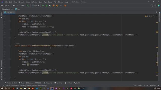The image size is (161, 90).
Task: Click the 4 spaces indent widget
Action: [x=153, y=85]
